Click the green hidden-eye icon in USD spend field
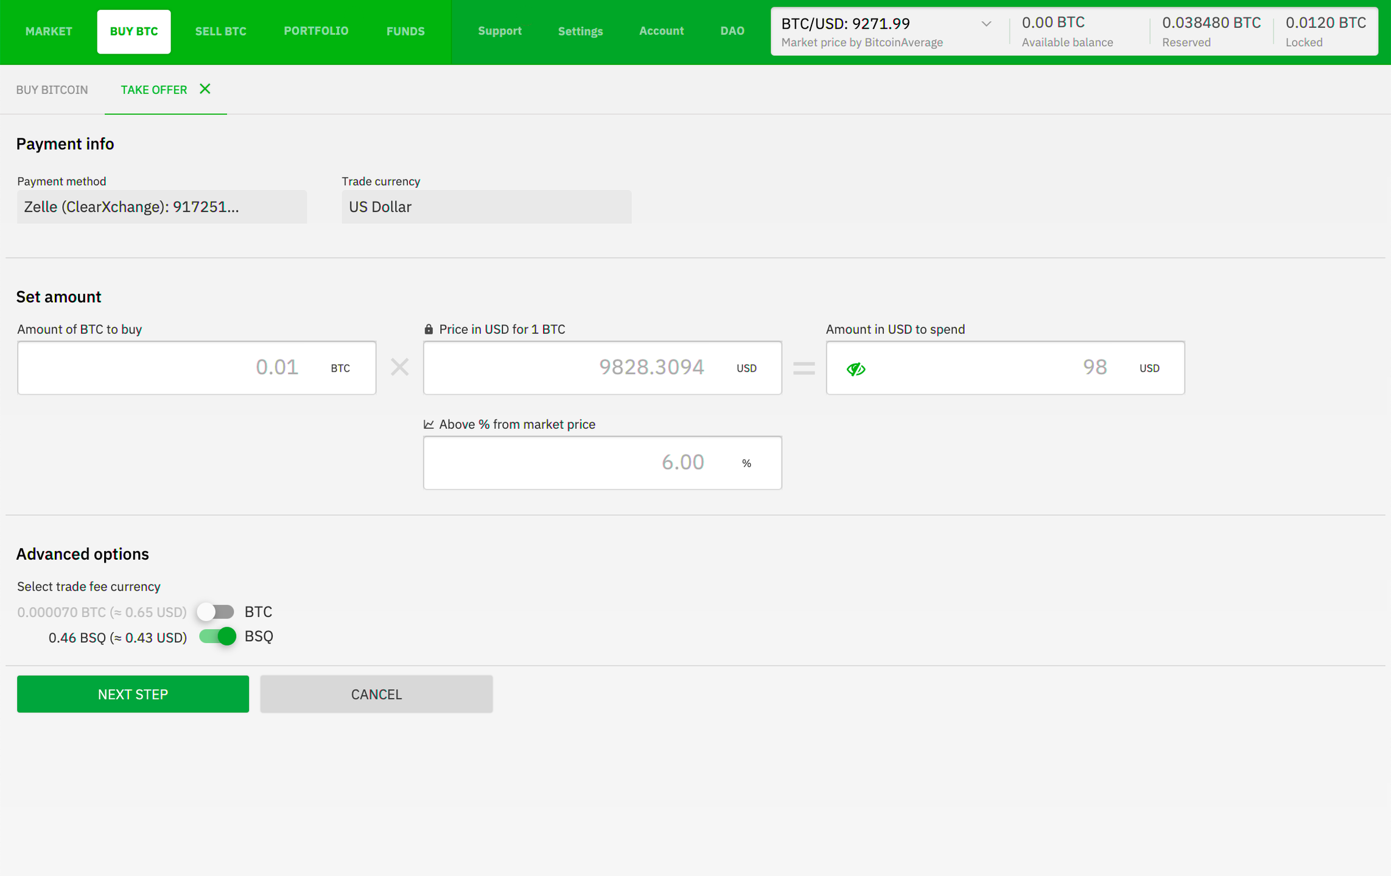 pos(856,368)
